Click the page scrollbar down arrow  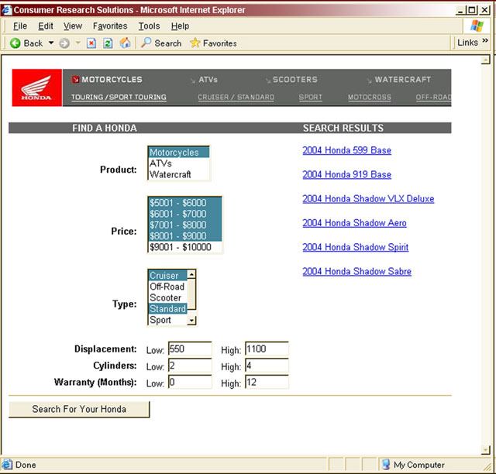click(x=486, y=450)
